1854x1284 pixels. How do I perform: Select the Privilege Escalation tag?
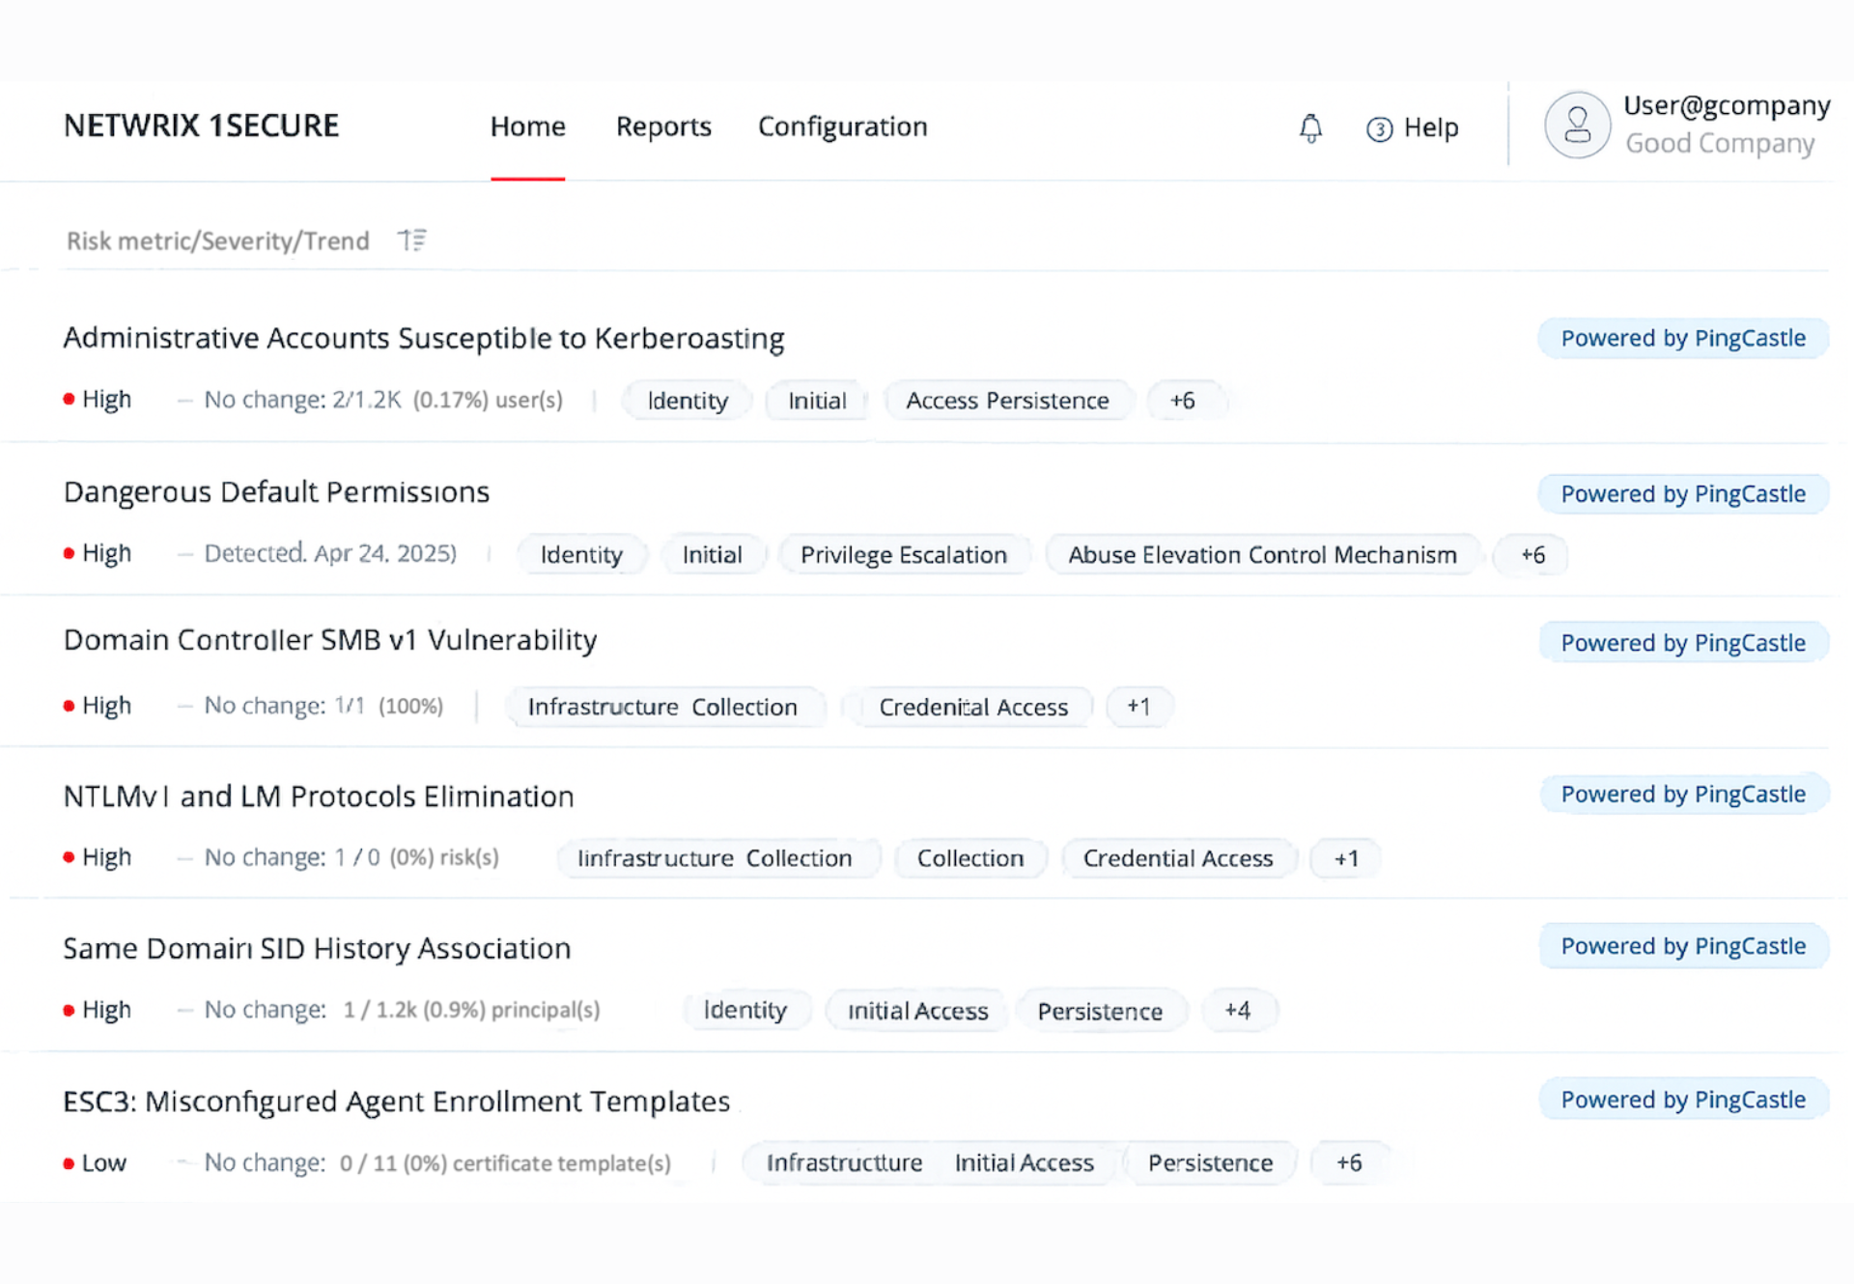[x=903, y=555]
